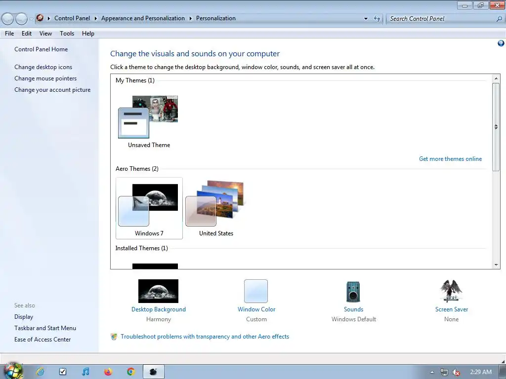506x379 pixels.
Task: Click the theme list scroll up arrow
Action: coord(496,78)
